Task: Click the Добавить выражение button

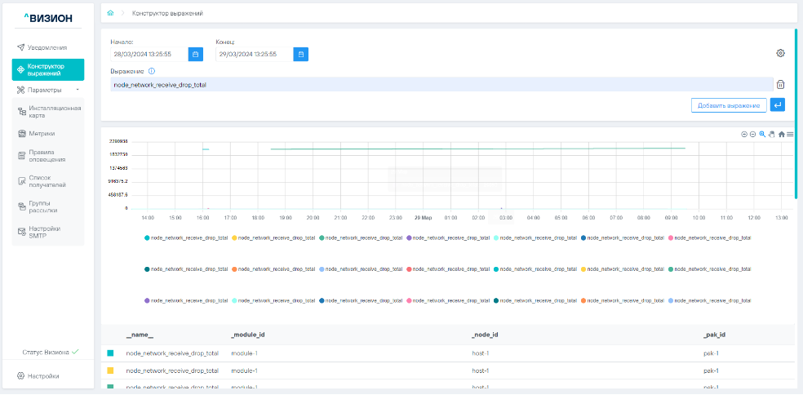Action: point(728,105)
